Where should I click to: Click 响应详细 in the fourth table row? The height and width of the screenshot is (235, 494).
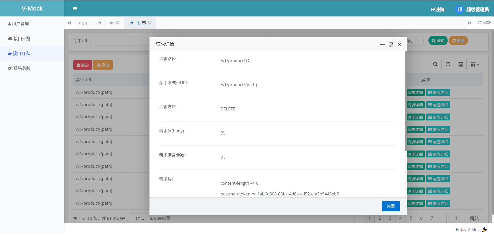click(438, 129)
